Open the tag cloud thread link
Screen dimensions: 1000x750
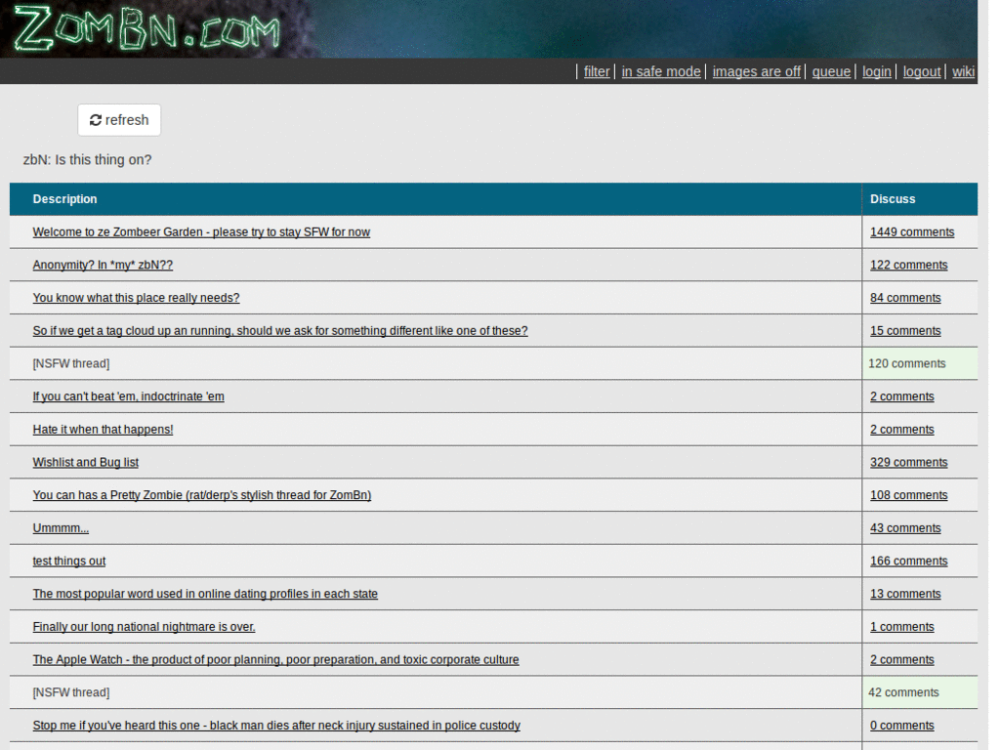click(x=280, y=331)
